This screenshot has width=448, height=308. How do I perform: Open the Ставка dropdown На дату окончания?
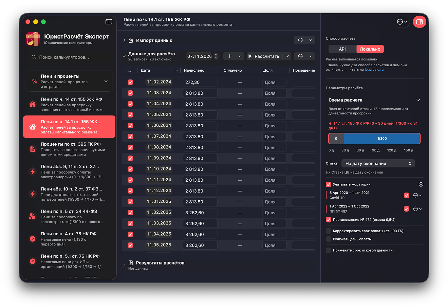pyautogui.click(x=378, y=163)
